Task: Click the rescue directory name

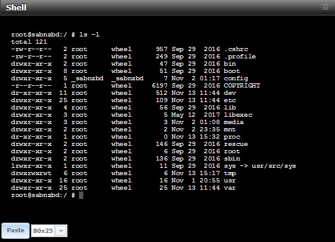Action: click(x=236, y=144)
